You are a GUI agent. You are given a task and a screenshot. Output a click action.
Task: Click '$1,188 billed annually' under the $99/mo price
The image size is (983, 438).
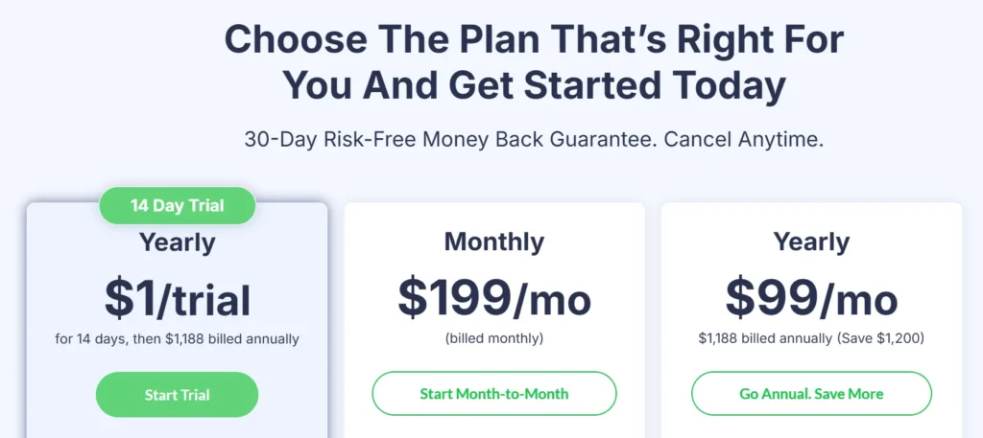coord(764,338)
